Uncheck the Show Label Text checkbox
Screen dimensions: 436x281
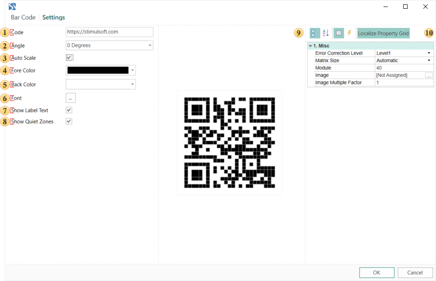tap(69, 110)
